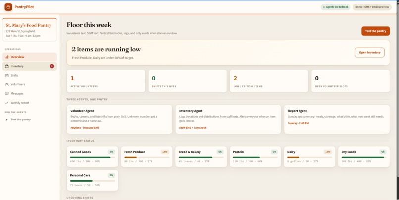Click the Protein card title
Viewport: 399px width, 200px height.
click(x=238, y=152)
